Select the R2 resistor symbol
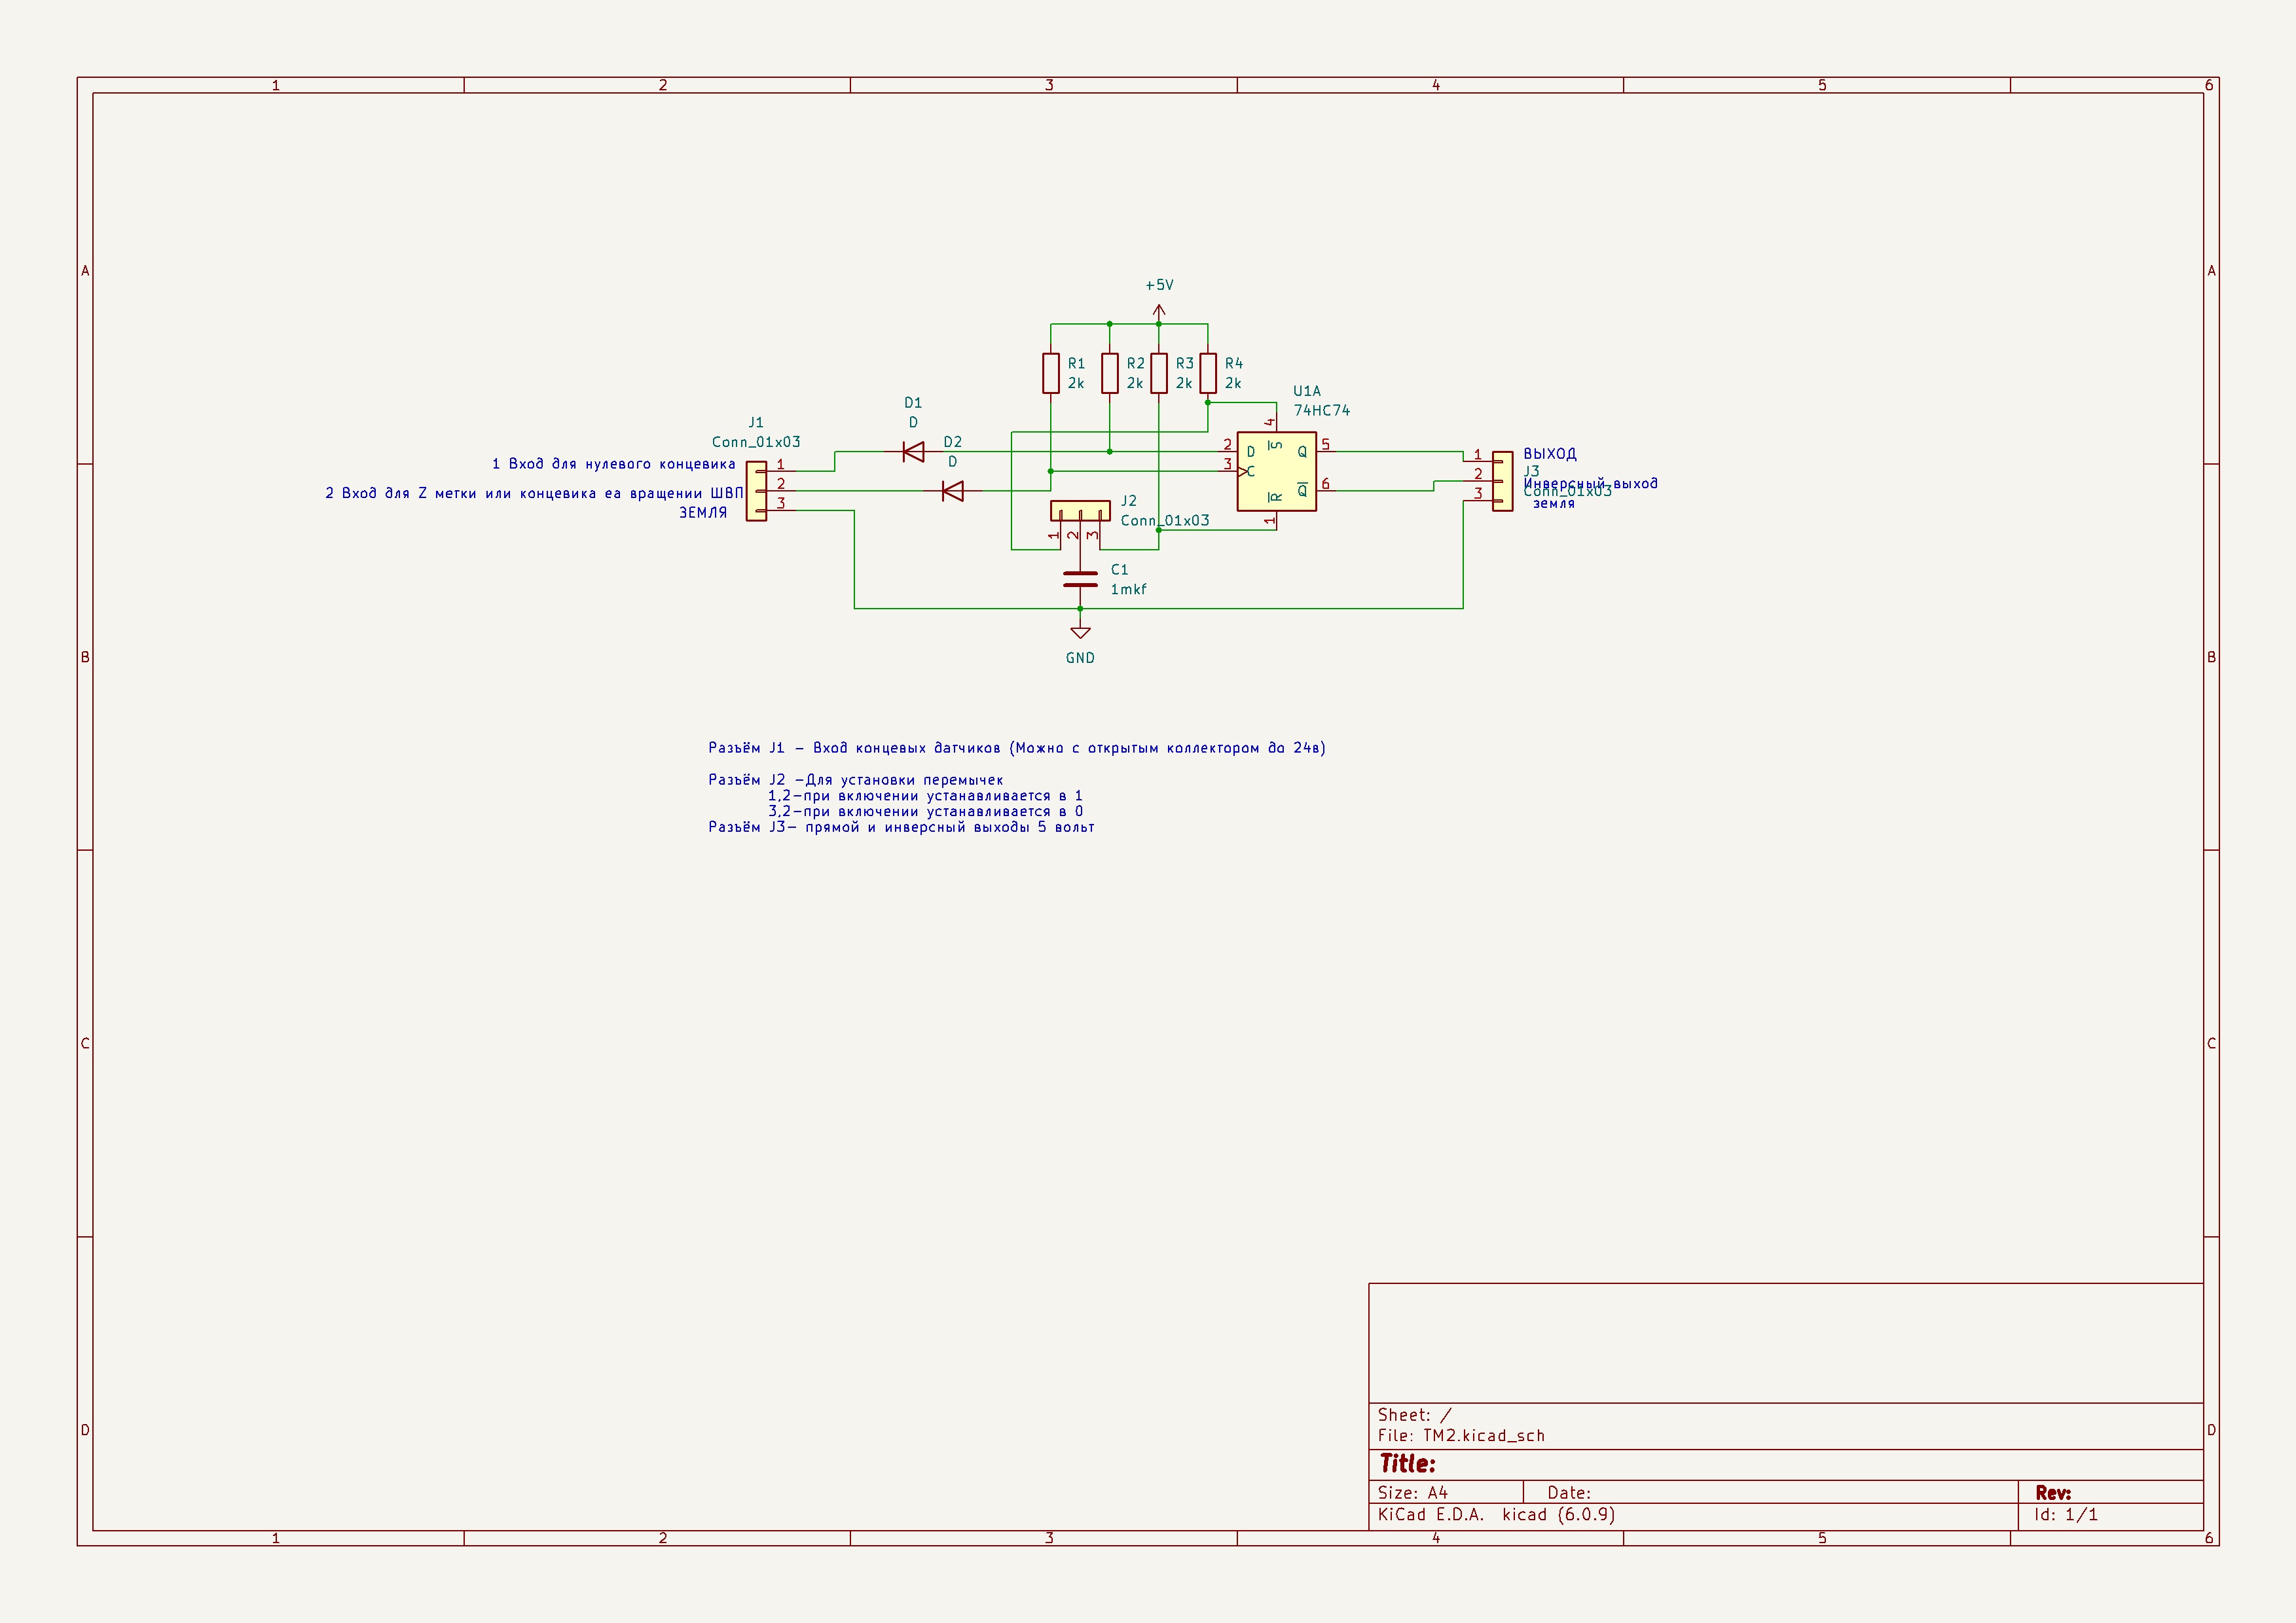Viewport: 2296px width, 1623px height. coord(1109,373)
